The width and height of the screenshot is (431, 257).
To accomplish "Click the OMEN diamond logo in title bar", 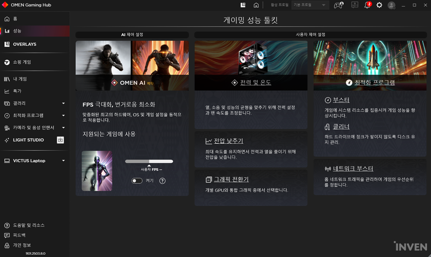I will [x=5, y=5].
